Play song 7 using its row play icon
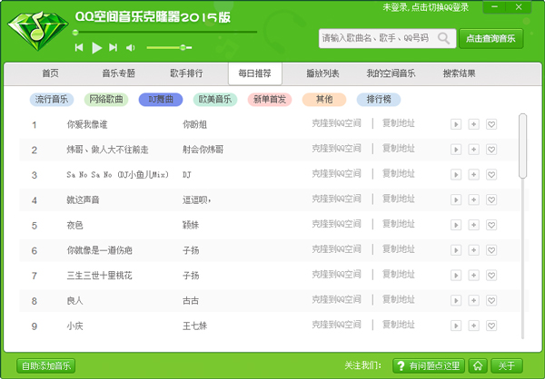This screenshot has height=379, width=545. 456,276
